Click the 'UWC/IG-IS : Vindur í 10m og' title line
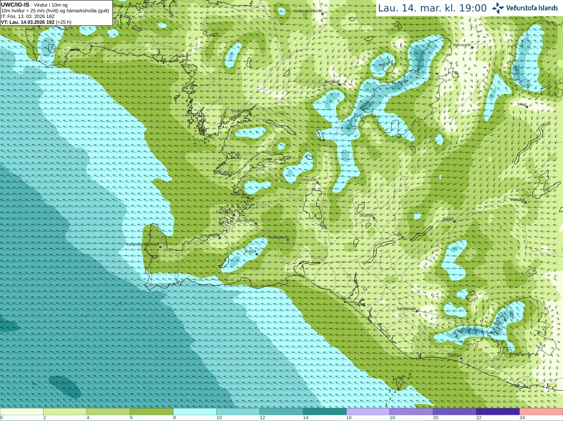Screen dimensions: 563x421 (x=34, y=5)
